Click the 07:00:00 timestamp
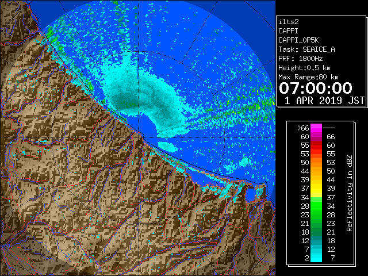 316,88
